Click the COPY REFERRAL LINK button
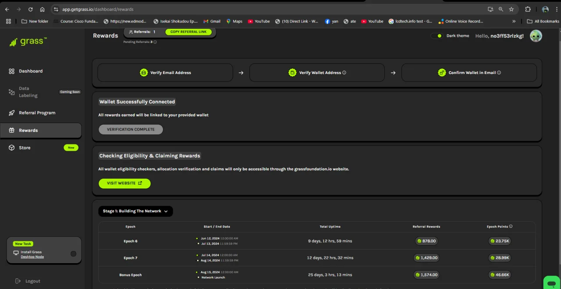 click(188, 32)
